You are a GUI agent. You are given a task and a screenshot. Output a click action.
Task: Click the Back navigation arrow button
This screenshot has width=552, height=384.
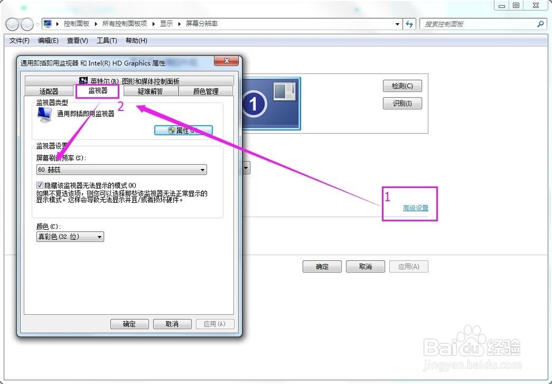pyautogui.click(x=12, y=24)
